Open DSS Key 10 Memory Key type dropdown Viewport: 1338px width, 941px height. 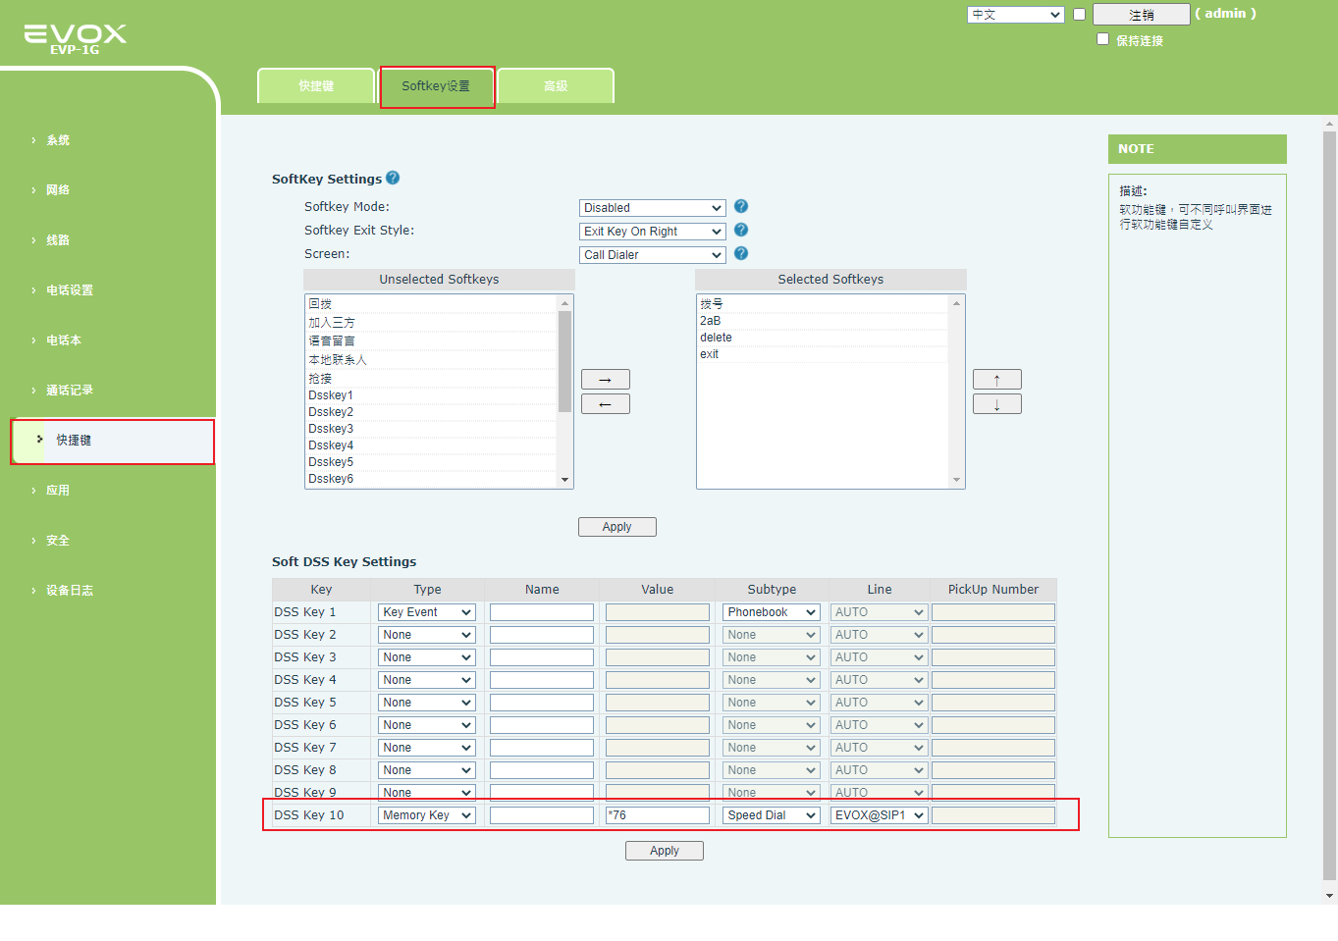[427, 815]
